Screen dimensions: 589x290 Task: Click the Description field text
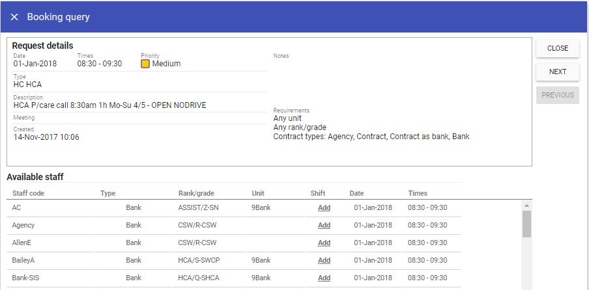click(109, 105)
